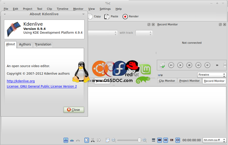Open the wide dropdown left of 'with track'
This screenshot has width=228, height=145.
tap(103, 33)
